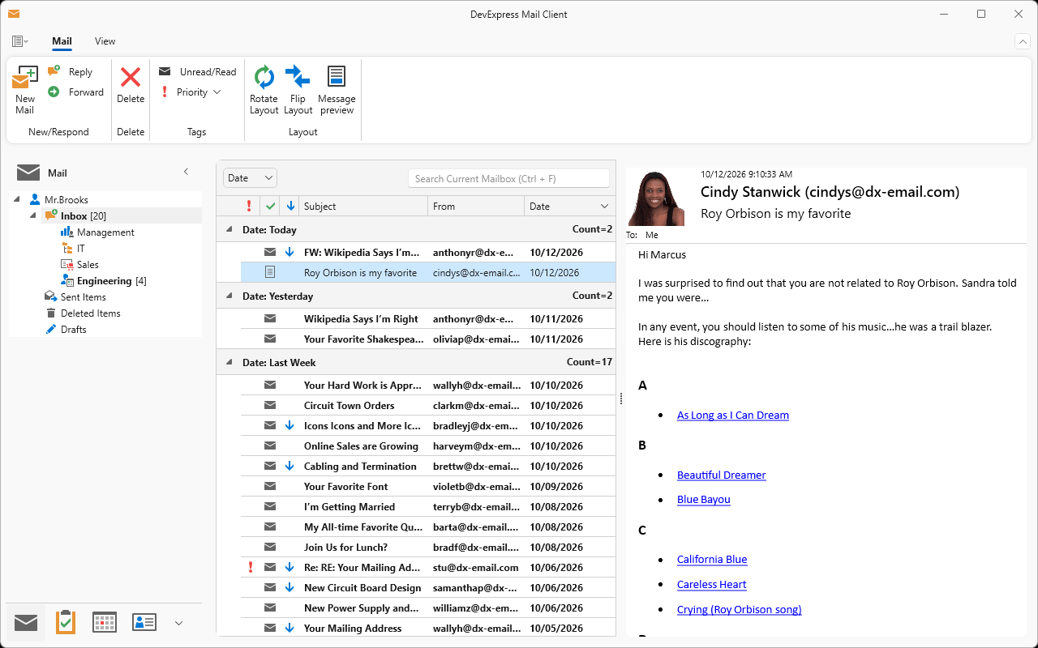Select the Management folder

[x=105, y=232]
